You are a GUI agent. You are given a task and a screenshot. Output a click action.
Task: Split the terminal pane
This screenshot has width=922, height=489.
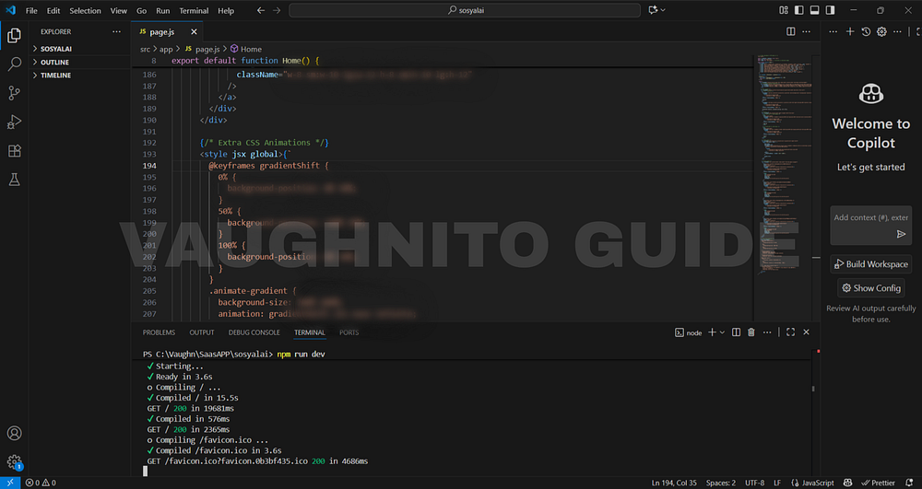(x=736, y=332)
